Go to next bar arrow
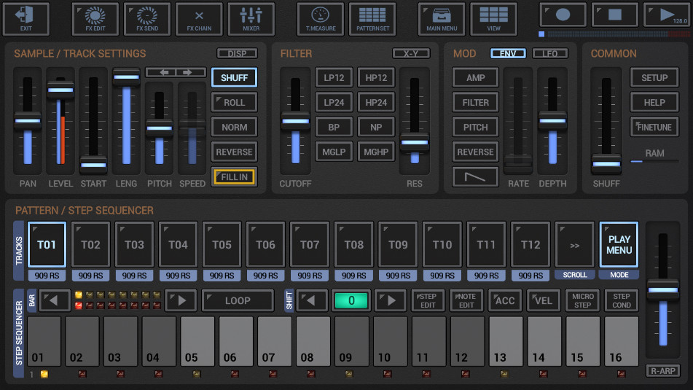Screen dimensions: 693x390 click(181, 300)
